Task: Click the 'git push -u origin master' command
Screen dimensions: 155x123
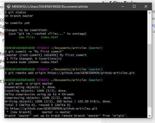Action: [x=29, y=84]
